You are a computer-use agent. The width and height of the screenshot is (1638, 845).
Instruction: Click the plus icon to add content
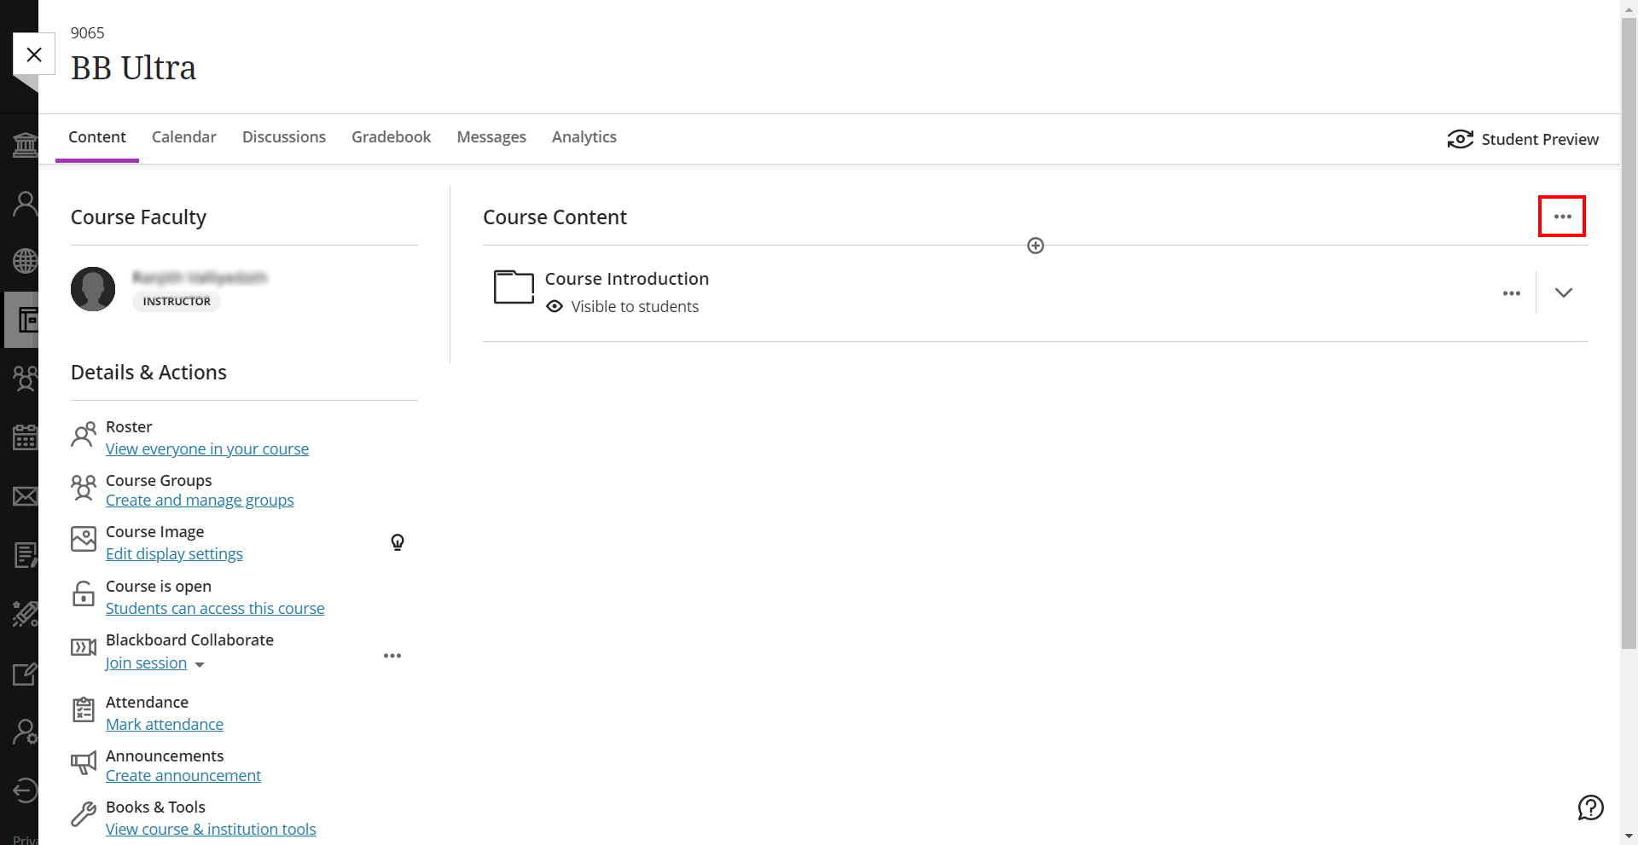pyautogui.click(x=1035, y=246)
